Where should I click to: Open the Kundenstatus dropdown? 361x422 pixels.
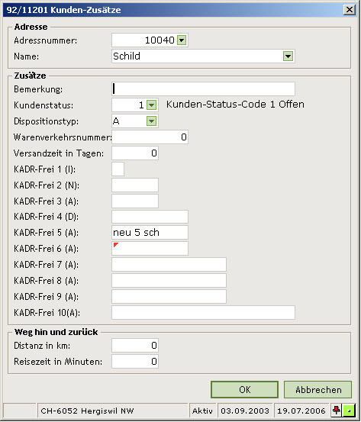(152, 105)
